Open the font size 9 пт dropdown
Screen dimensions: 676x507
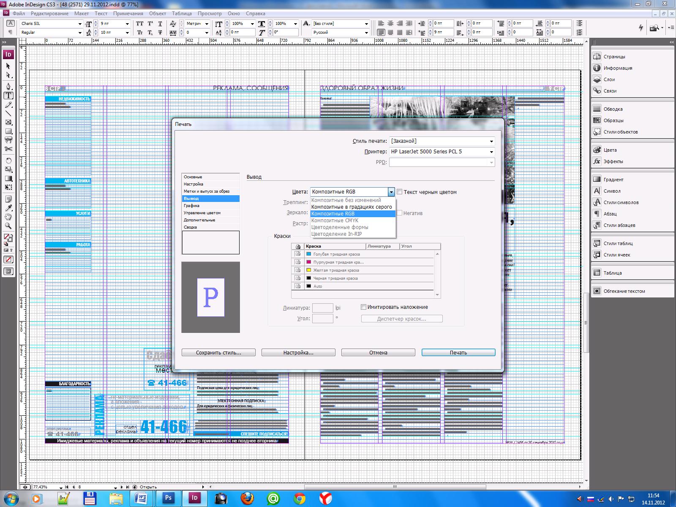(127, 24)
